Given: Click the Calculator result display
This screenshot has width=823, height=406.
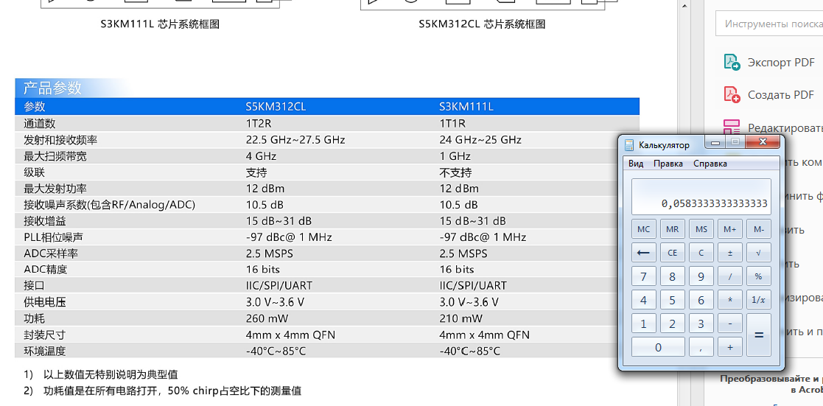Looking at the screenshot, I should pyautogui.click(x=701, y=197).
